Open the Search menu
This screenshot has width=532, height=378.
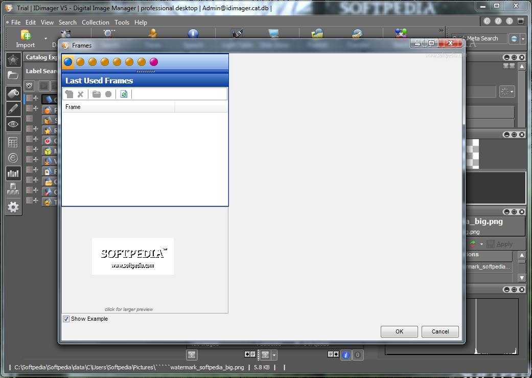tap(67, 23)
